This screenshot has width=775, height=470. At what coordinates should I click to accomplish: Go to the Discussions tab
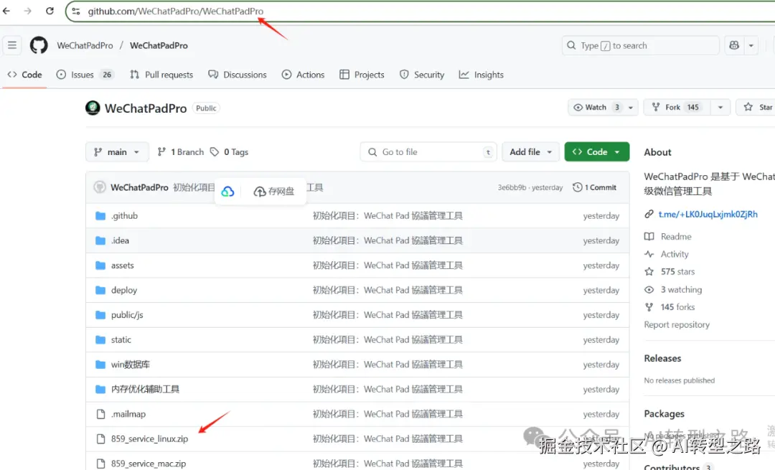coord(238,75)
